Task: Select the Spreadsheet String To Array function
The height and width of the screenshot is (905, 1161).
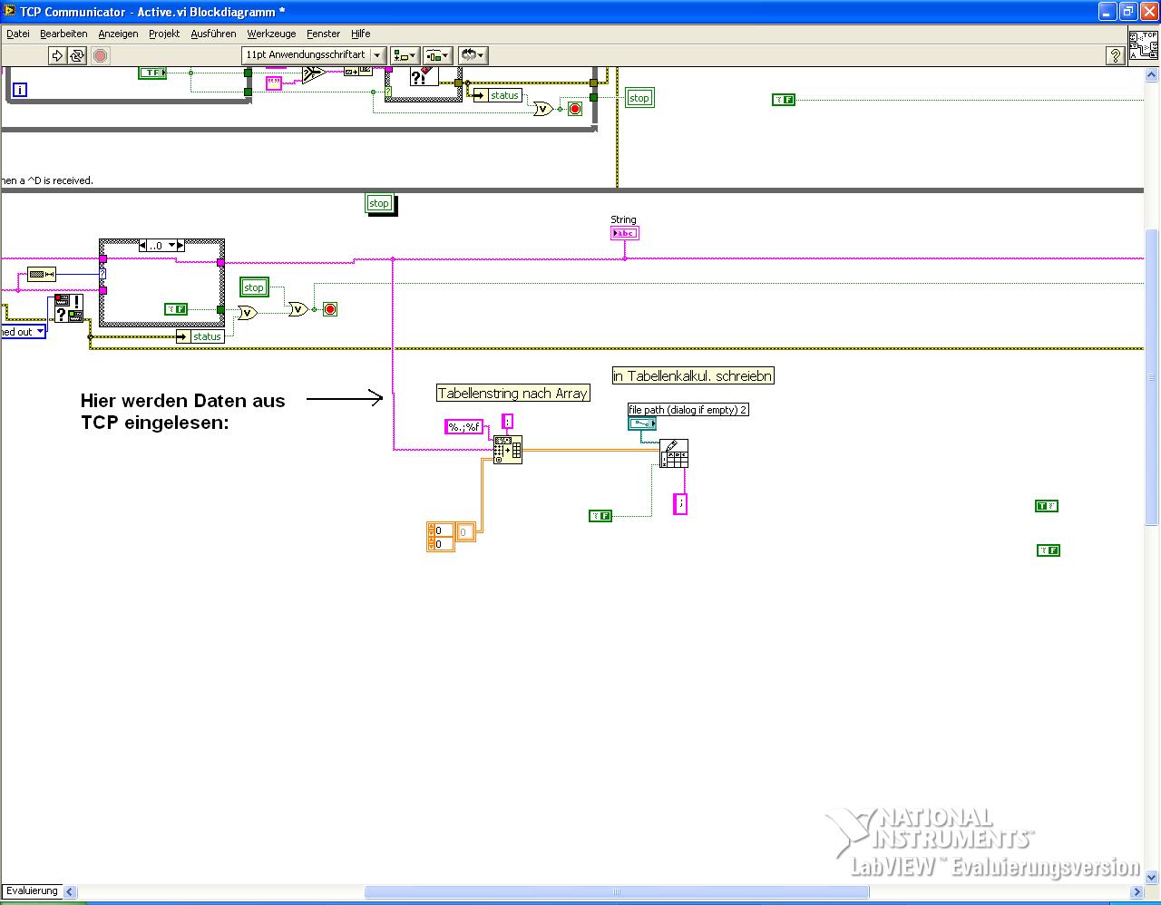Action: point(508,449)
